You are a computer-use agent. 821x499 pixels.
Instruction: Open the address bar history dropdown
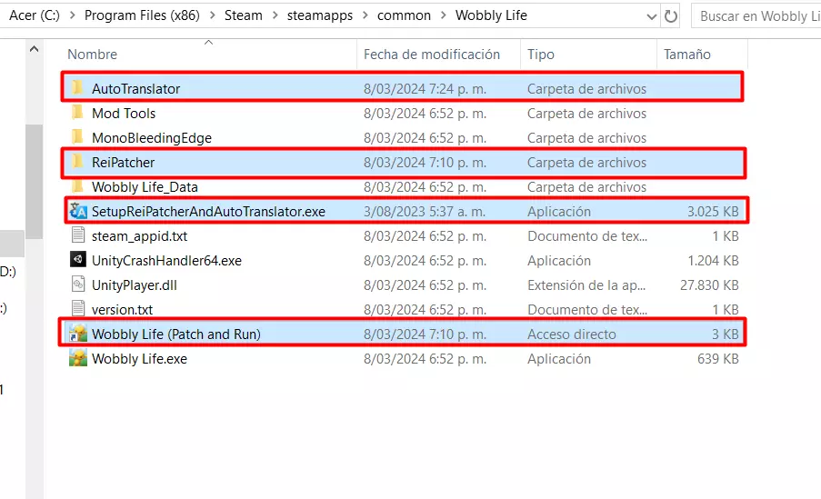click(651, 16)
